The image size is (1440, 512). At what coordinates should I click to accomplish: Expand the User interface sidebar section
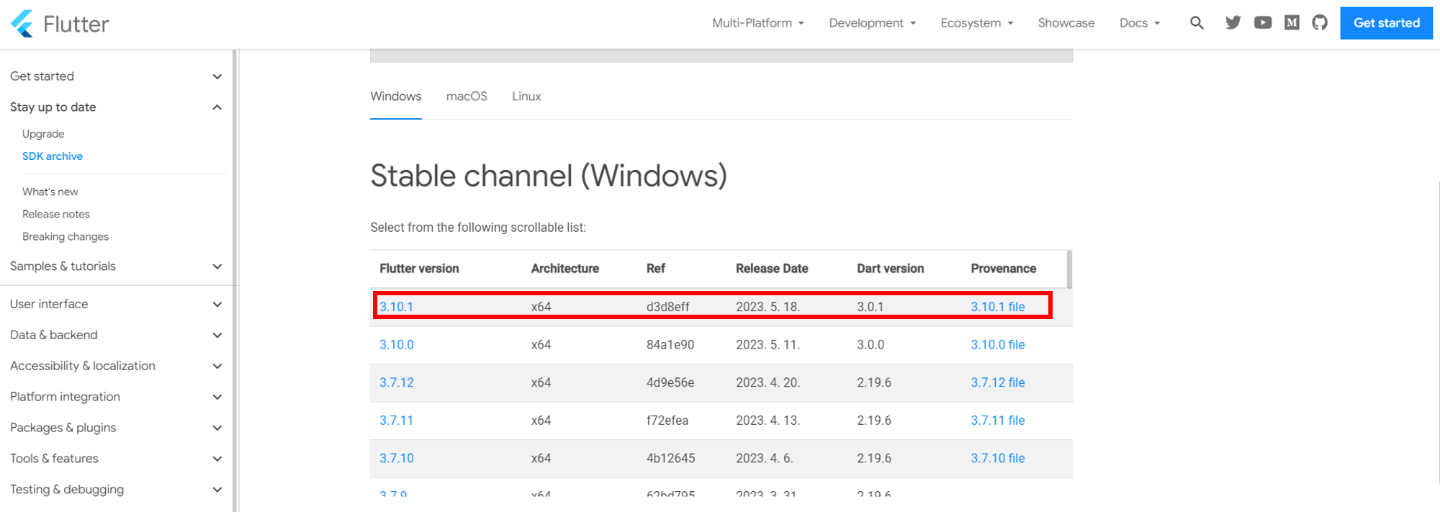[x=116, y=305]
